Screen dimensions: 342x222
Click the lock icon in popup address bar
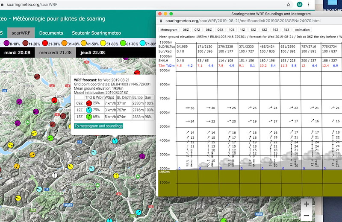click(161, 21)
